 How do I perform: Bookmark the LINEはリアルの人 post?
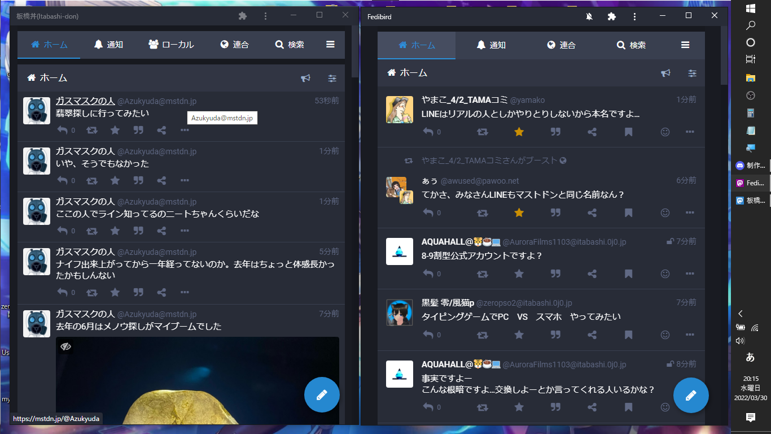click(x=628, y=132)
